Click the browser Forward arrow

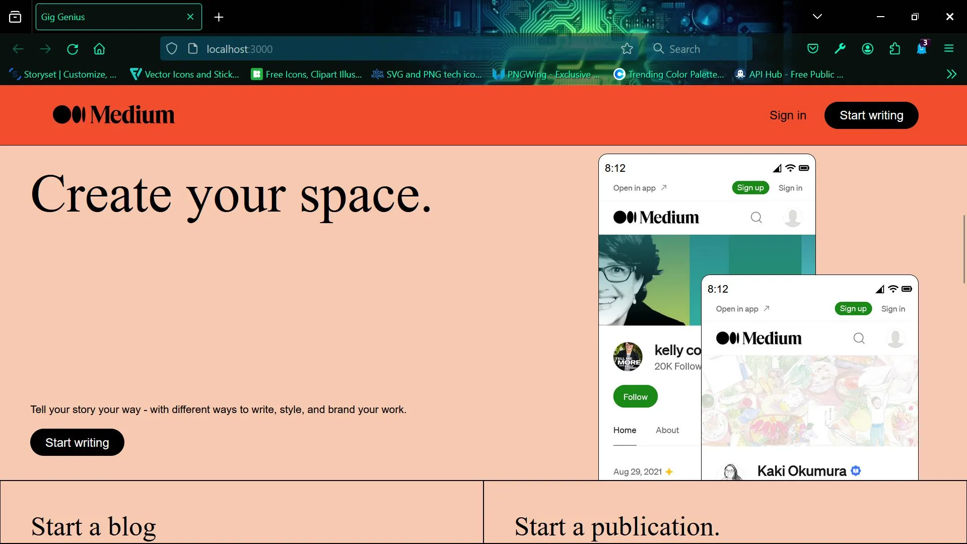coord(45,49)
